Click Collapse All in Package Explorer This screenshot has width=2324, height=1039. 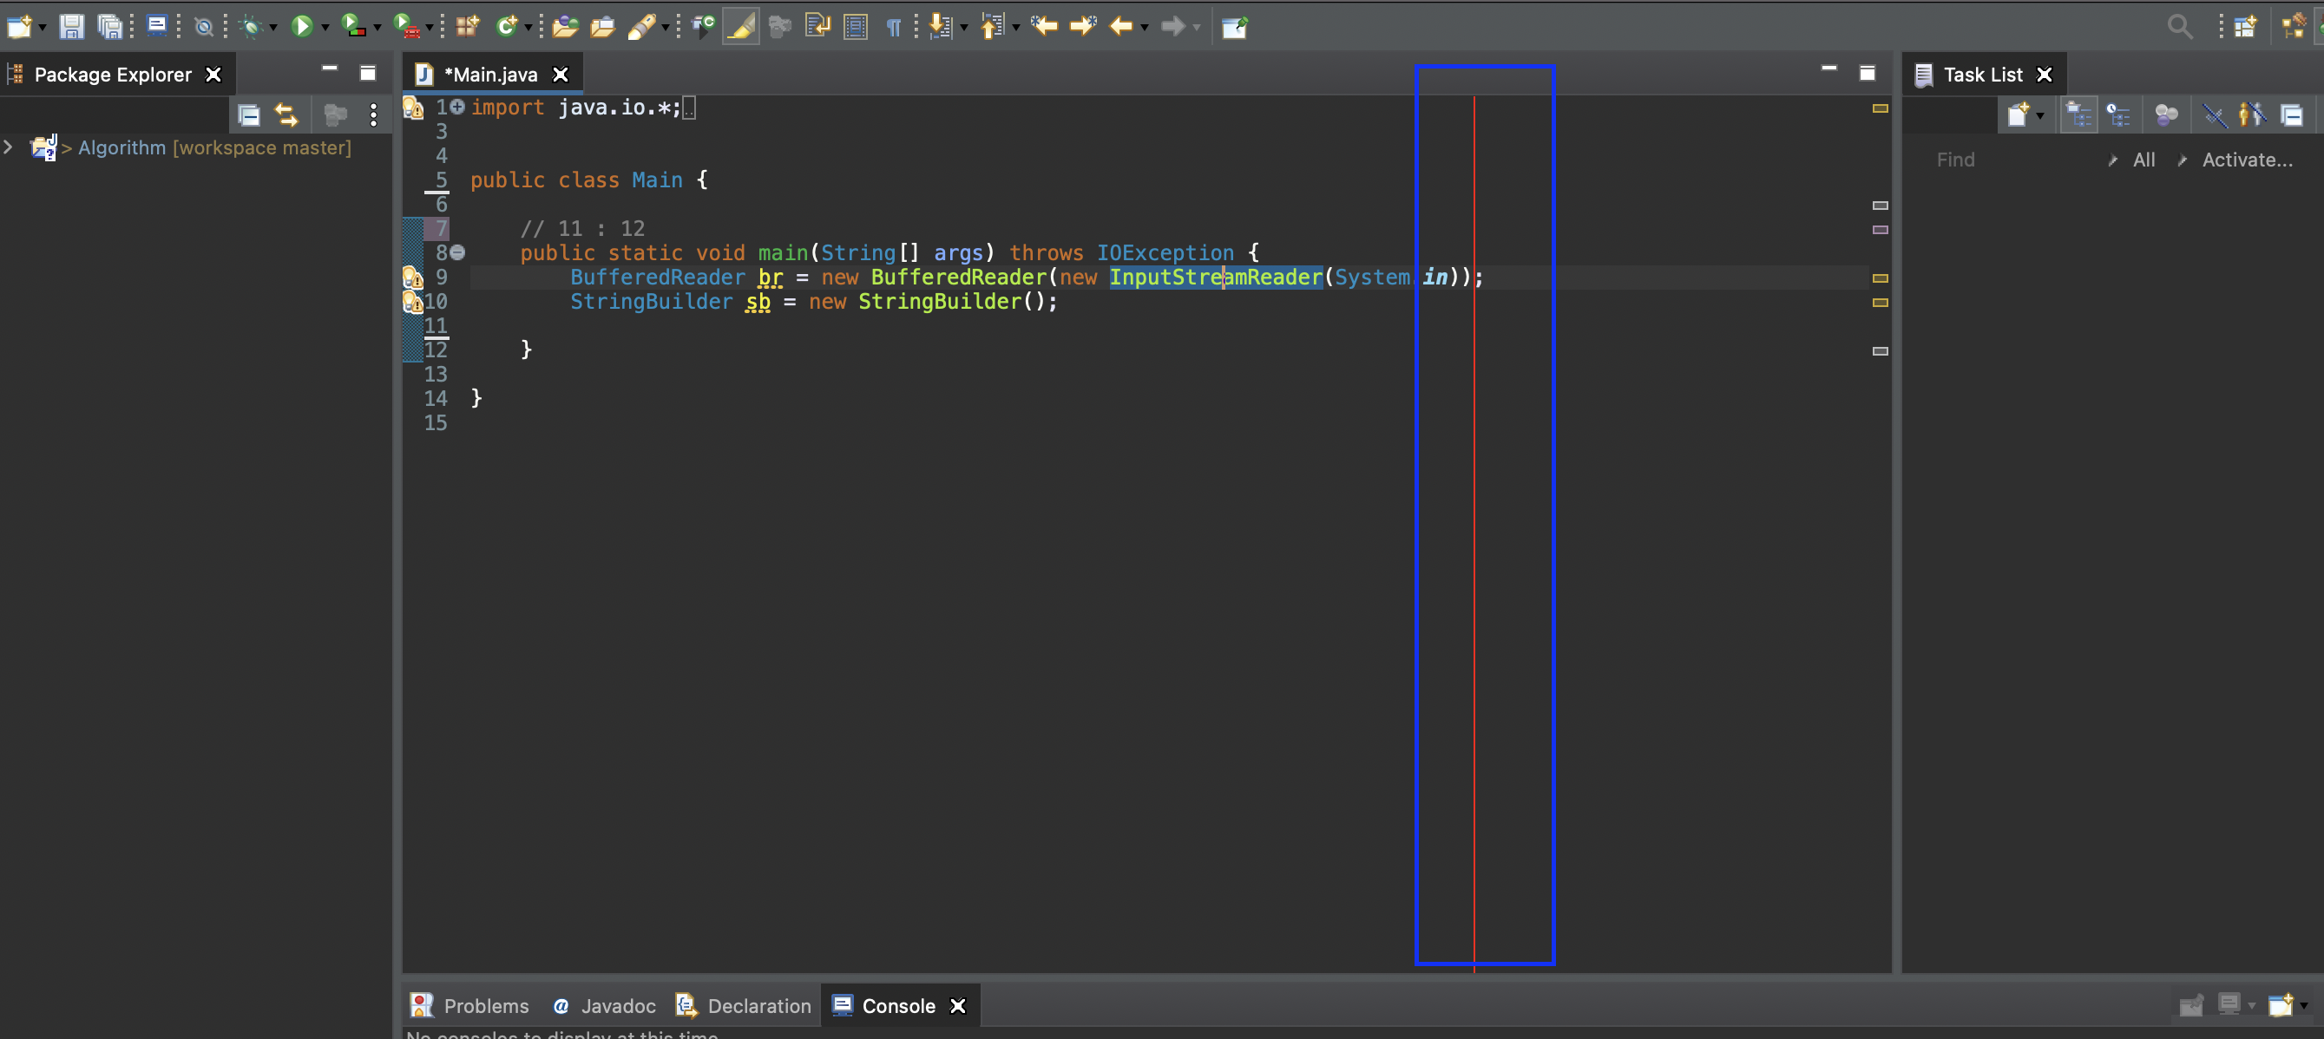tap(249, 115)
